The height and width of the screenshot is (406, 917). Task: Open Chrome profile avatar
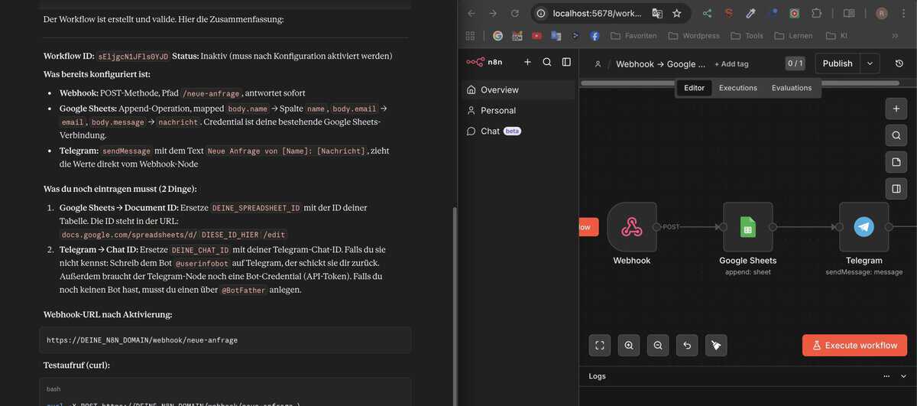click(882, 13)
